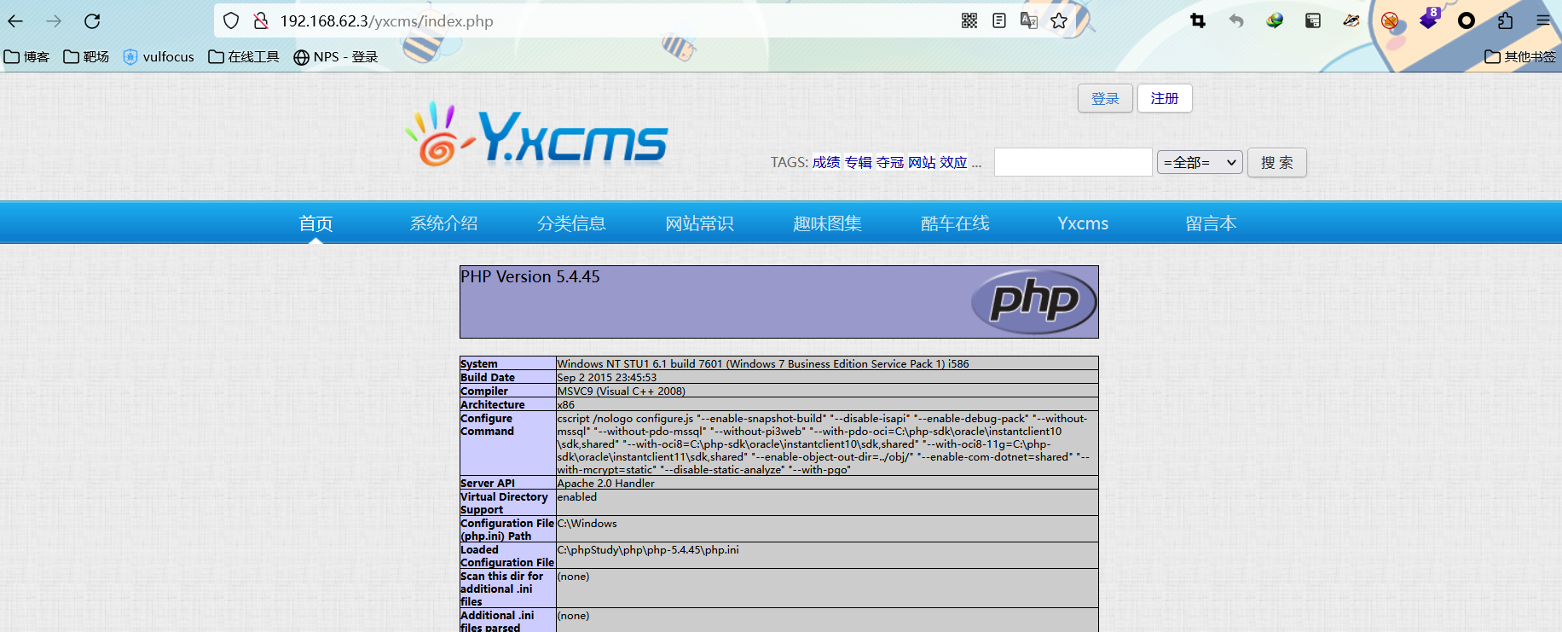
Task: Click the translate page icon
Action: tap(1029, 21)
